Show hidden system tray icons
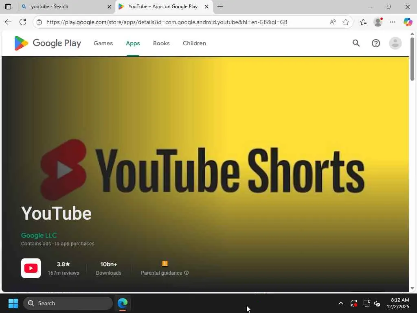417x313 pixels. pos(341,303)
